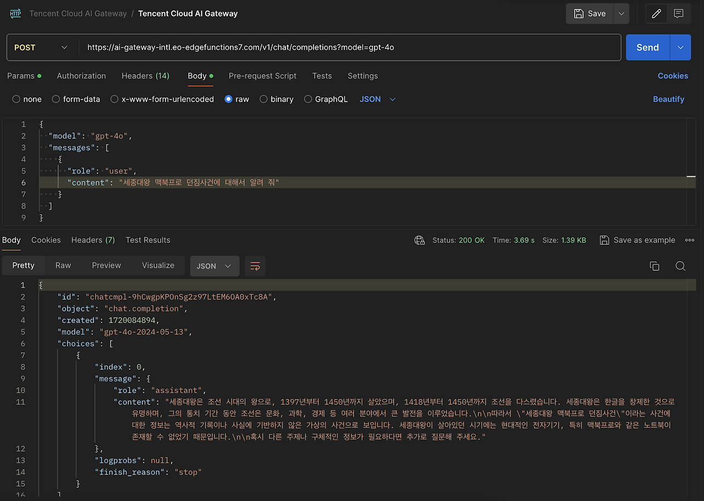
Task: Click the "finish_reason": "stop" line
Action: click(x=148, y=472)
